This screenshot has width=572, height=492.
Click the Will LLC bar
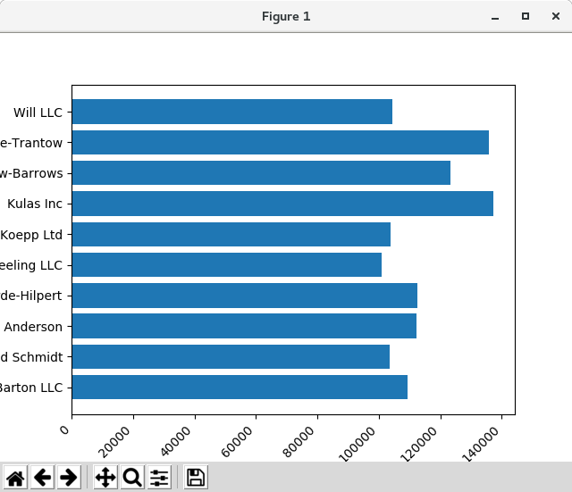point(231,113)
